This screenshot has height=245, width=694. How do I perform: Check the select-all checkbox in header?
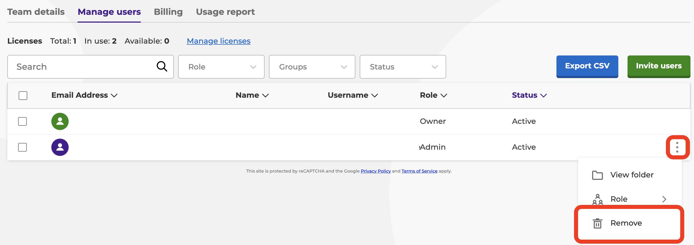[x=23, y=96]
